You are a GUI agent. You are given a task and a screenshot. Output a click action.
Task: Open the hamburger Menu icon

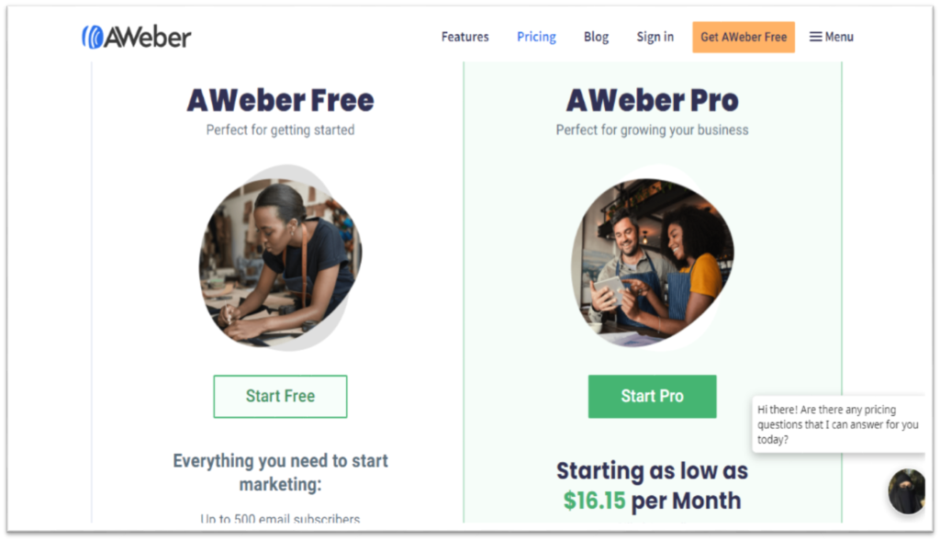(815, 37)
